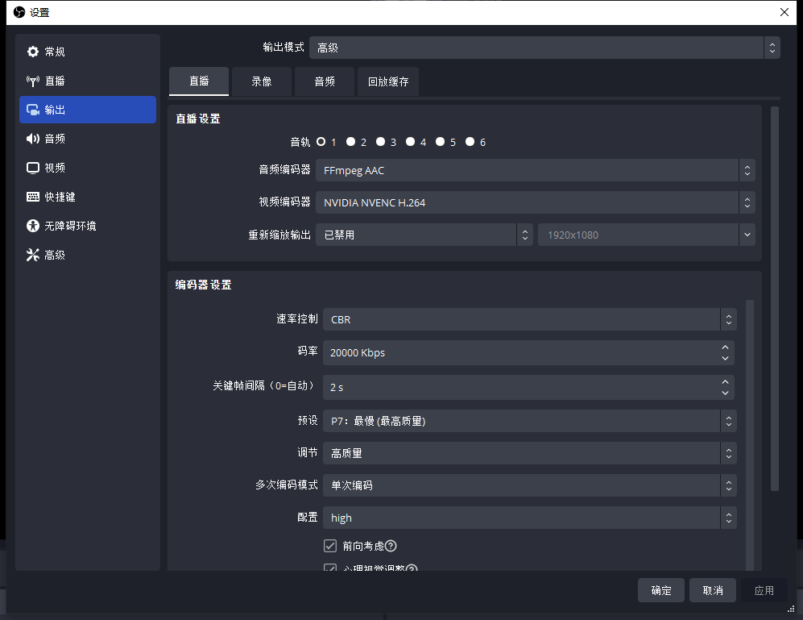
Task: Select audio track 6 radio button
Action: 470,142
